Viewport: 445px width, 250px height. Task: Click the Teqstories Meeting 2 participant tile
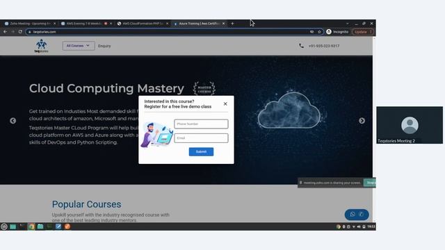[x=410, y=125]
